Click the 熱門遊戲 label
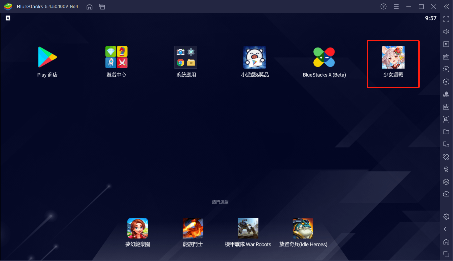Viewport: 453px width, 261px height. (x=220, y=202)
